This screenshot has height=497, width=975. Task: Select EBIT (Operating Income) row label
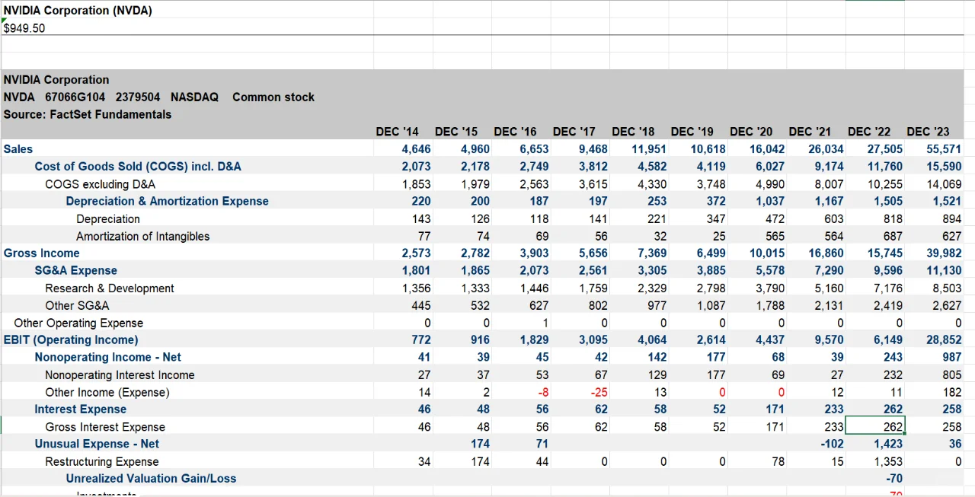(71, 339)
